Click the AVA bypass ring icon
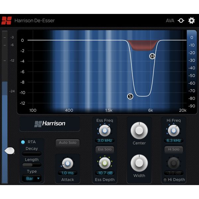This screenshot has height=199, width=199. (181, 21)
